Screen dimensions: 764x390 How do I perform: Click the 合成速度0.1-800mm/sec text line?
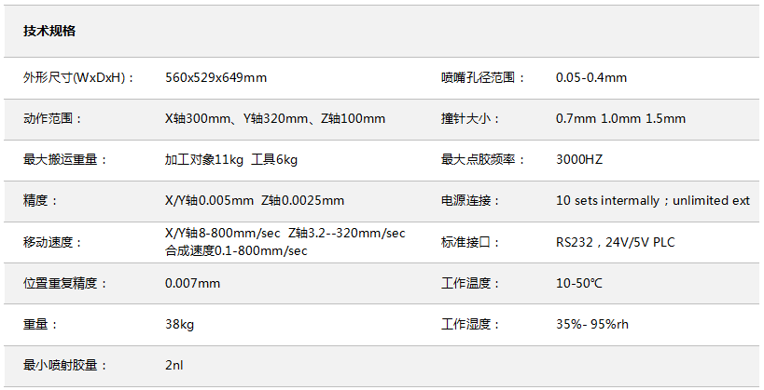point(236,251)
